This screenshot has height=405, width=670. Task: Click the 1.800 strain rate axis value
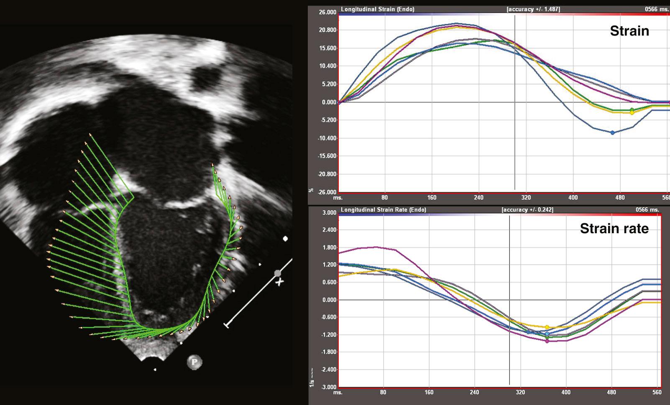[x=330, y=247]
